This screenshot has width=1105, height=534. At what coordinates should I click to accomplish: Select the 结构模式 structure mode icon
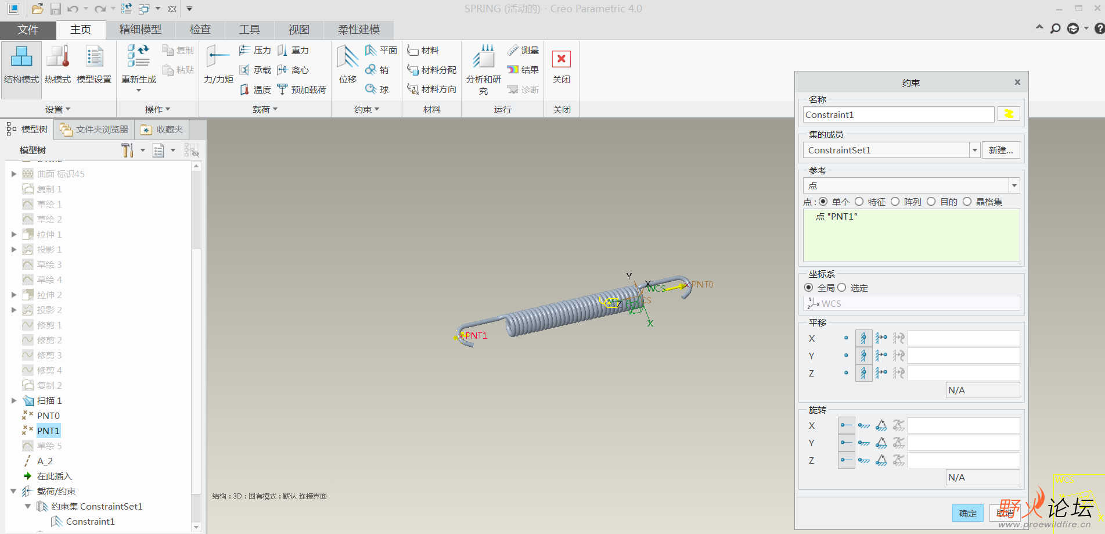click(x=21, y=58)
